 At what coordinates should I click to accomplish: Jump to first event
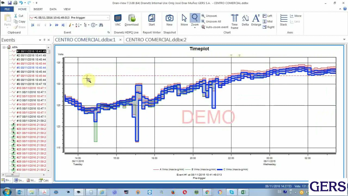click(33, 25)
